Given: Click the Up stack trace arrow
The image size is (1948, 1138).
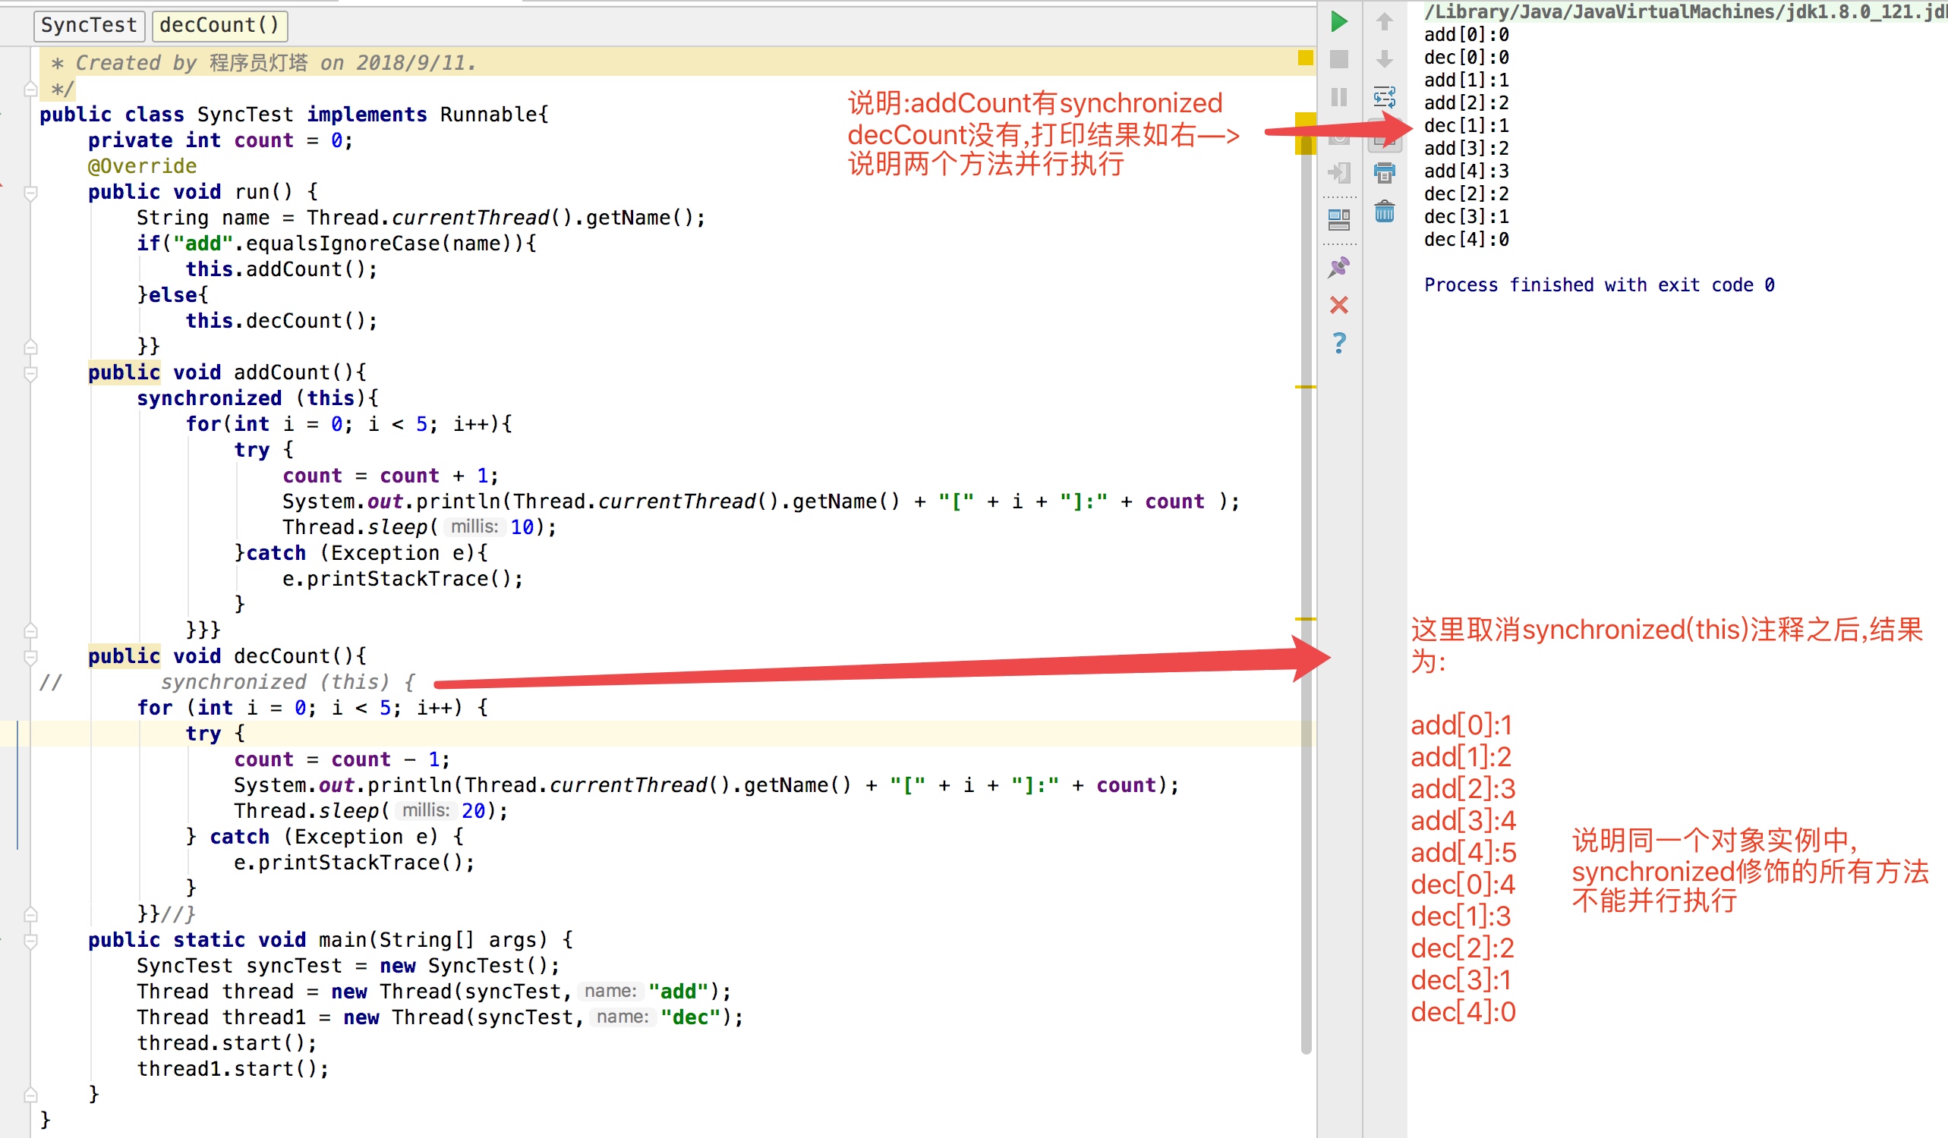Looking at the screenshot, I should point(1384,22).
